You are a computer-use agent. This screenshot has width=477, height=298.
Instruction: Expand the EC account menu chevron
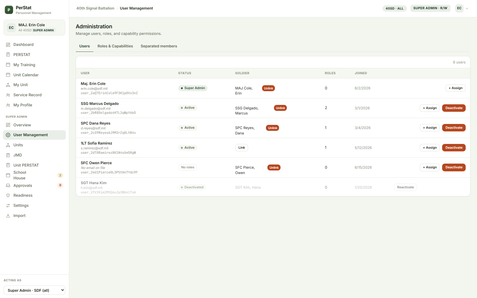[x=467, y=8]
